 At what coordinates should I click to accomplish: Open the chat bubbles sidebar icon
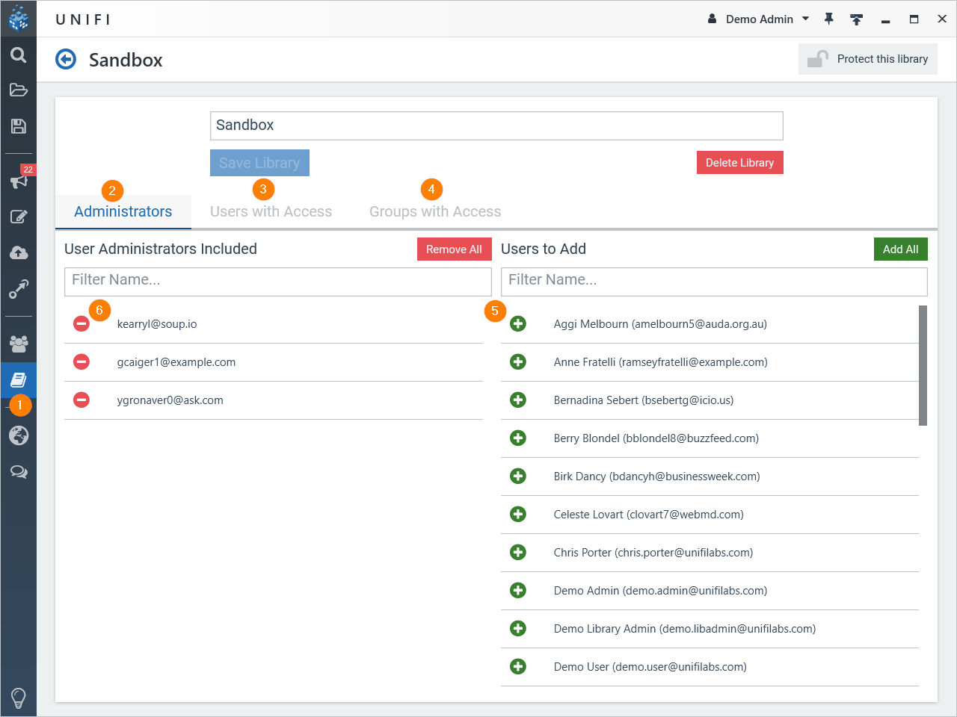pyautogui.click(x=19, y=472)
